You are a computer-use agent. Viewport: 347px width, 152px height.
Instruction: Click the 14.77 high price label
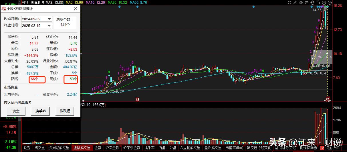pos(317,10)
